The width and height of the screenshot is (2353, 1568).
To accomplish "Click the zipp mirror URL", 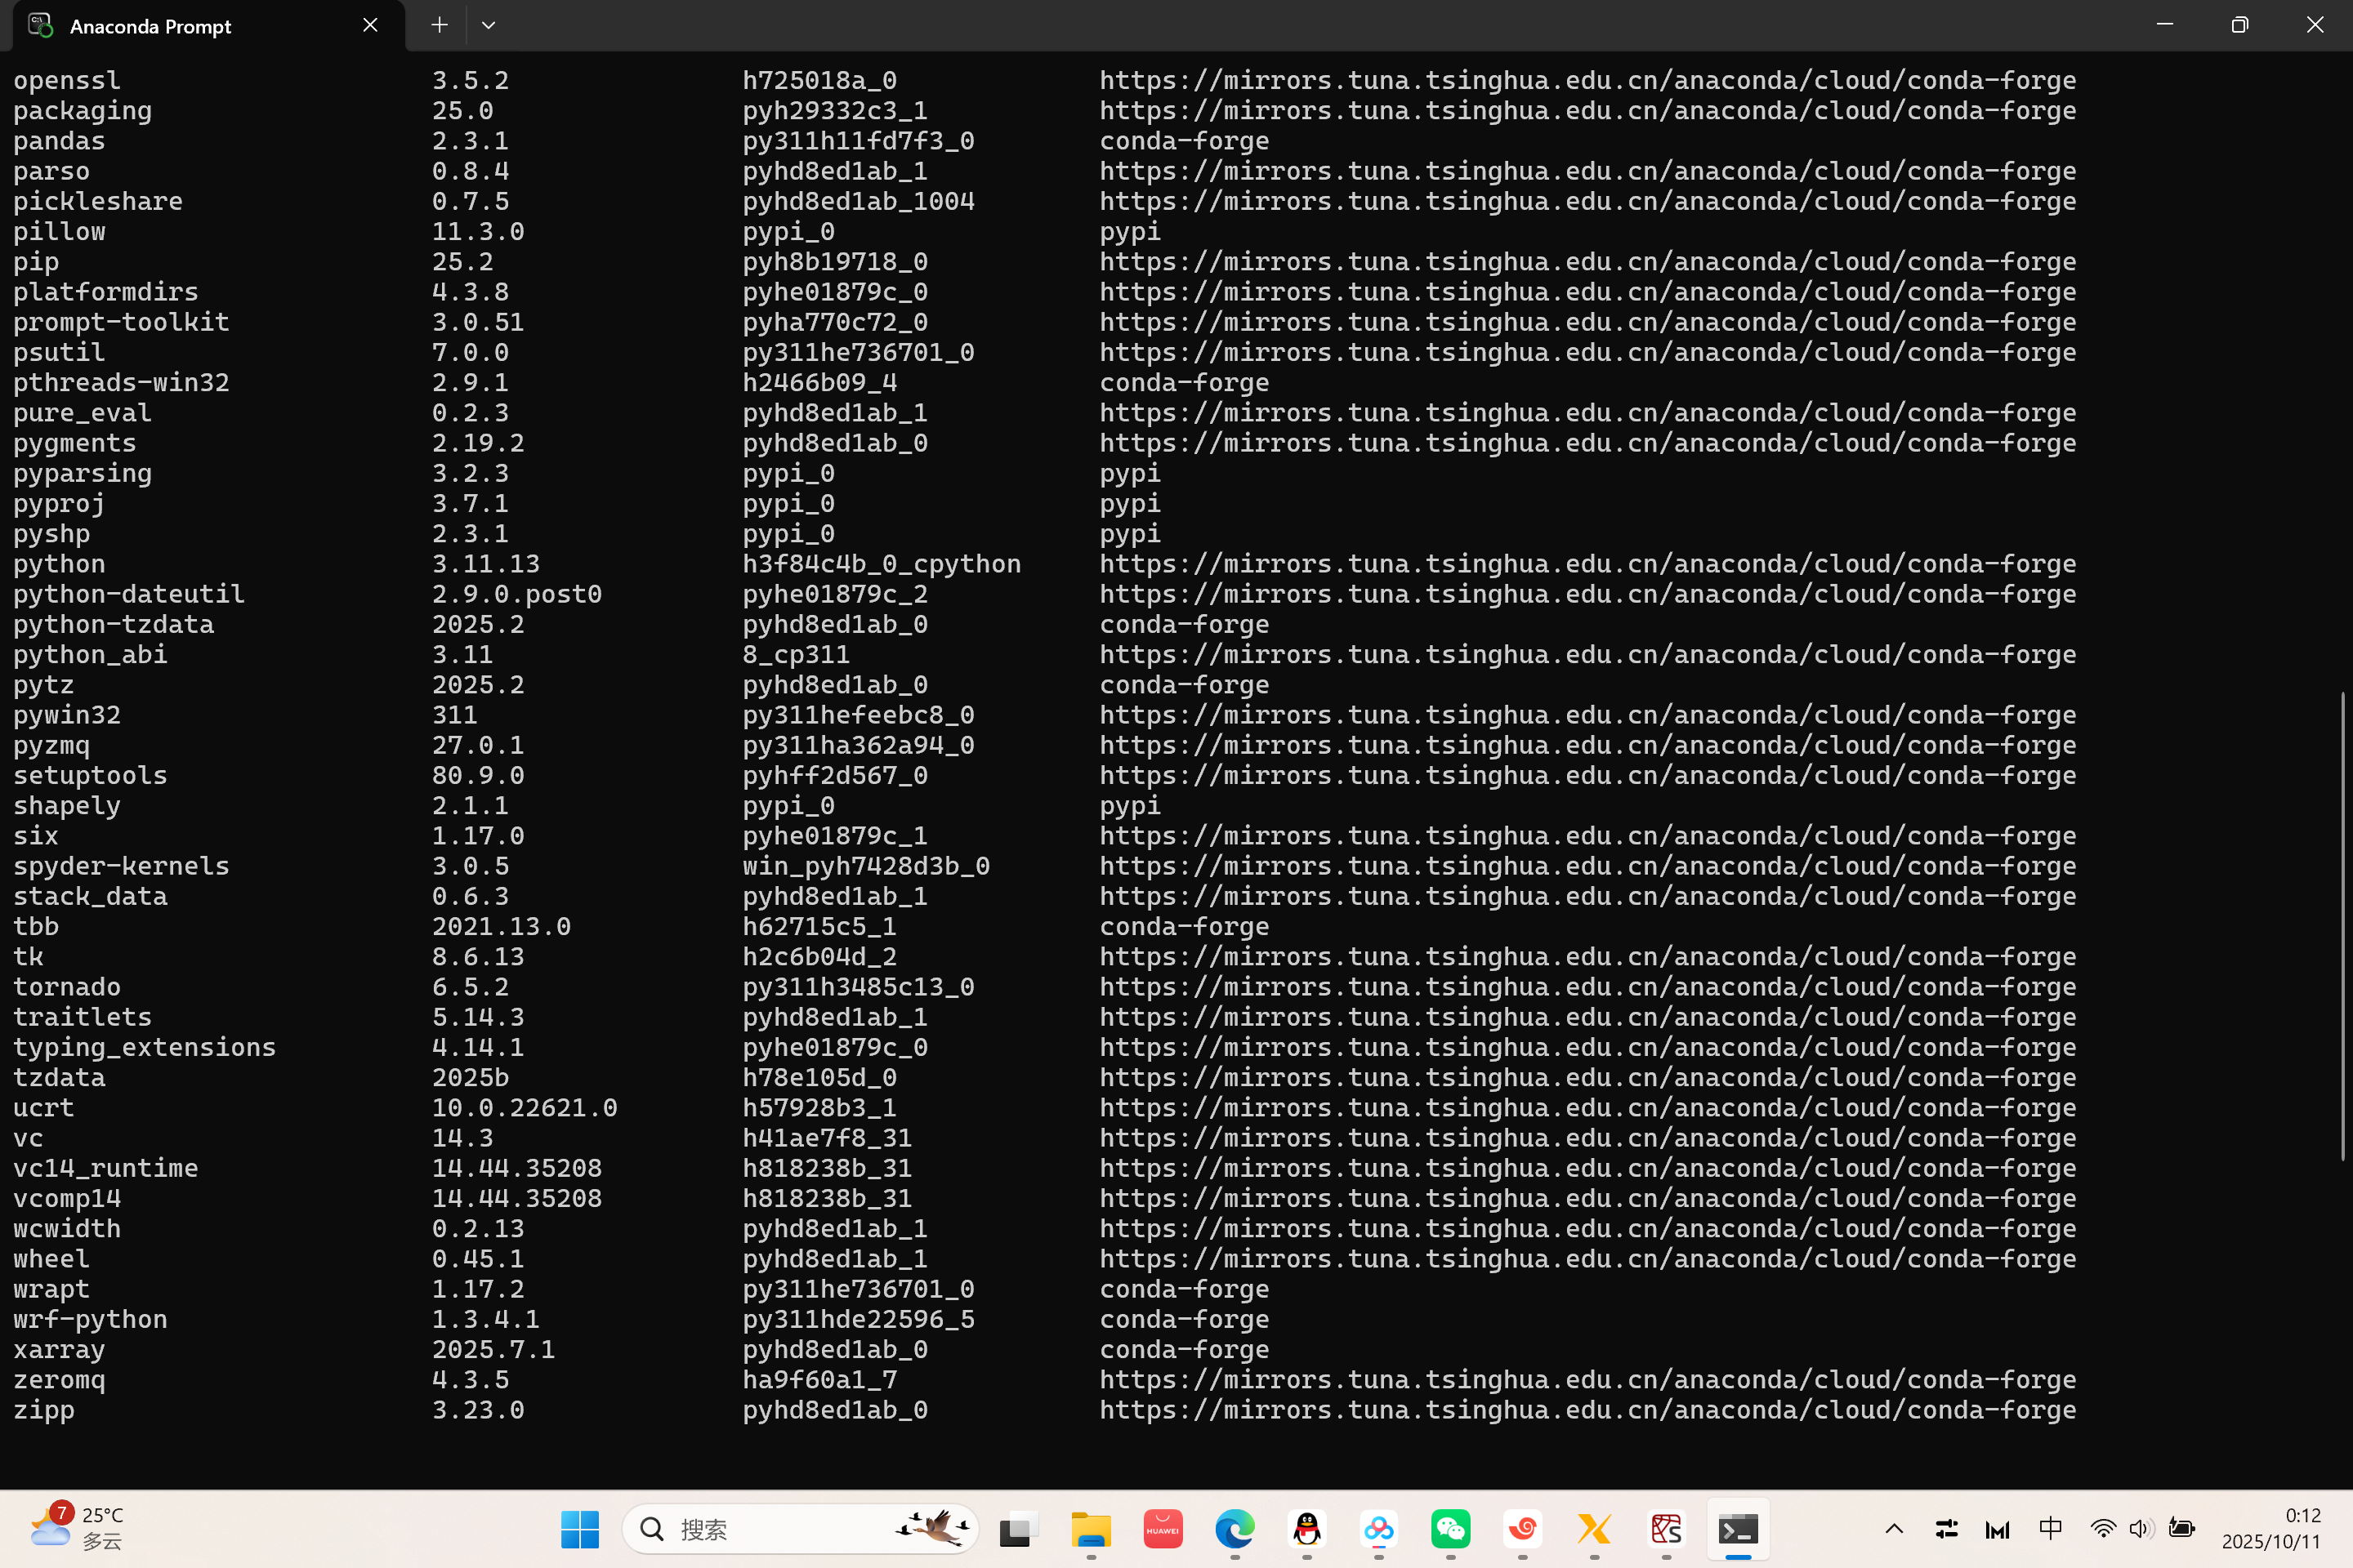I will coord(1587,1410).
